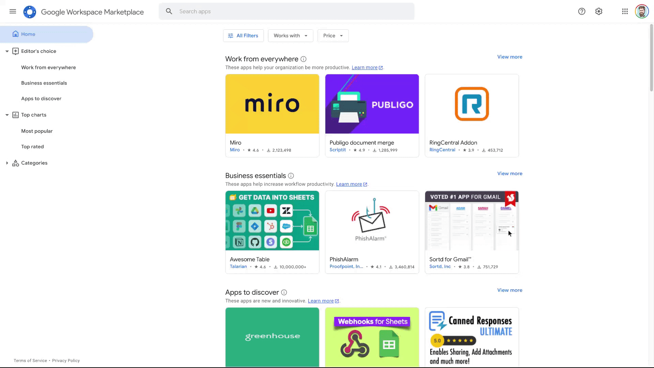Open Learn more under Apps to discover
This screenshot has height=368, width=654.
[323, 301]
